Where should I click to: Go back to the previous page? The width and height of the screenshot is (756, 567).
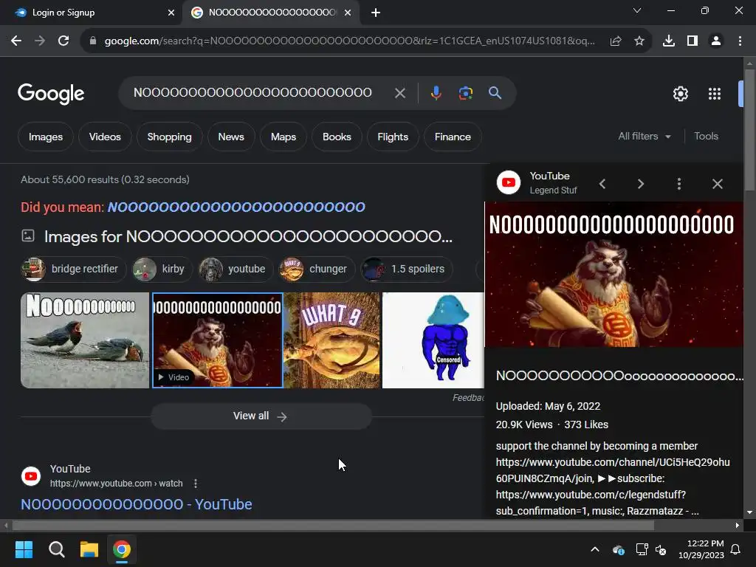point(16,41)
